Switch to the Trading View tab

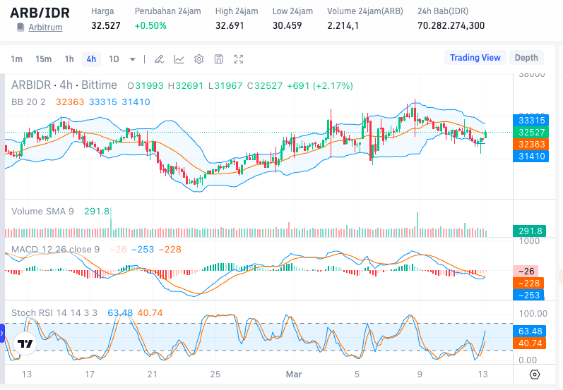[475, 58]
